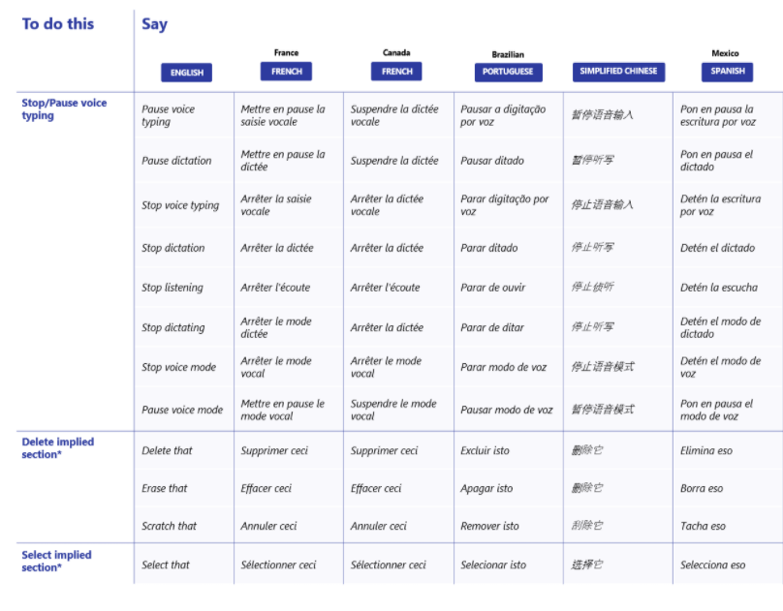The width and height of the screenshot is (783, 611).
Task: Click the 'Parar de ouvir' cell
Action: (x=494, y=288)
